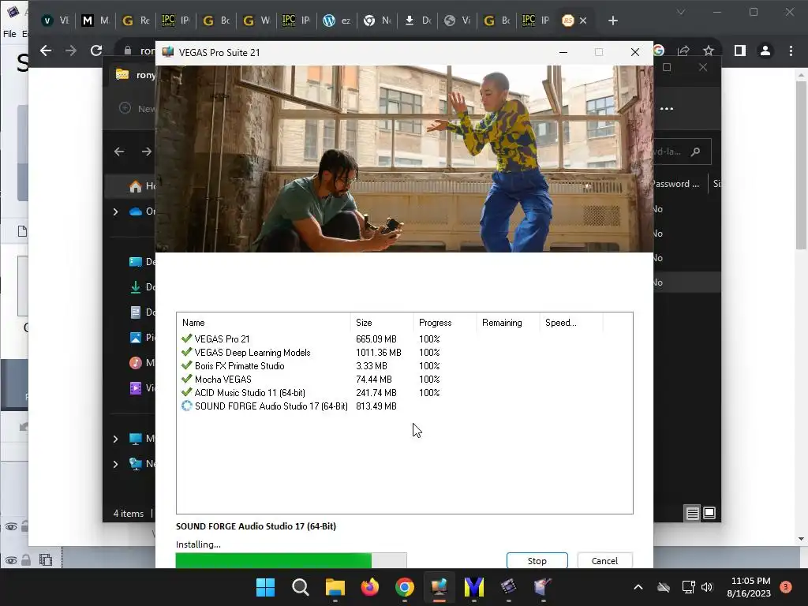The image size is (808, 606).
Task: Click SOUND FORGE spinning progress icon
Action: click(x=186, y=406)
